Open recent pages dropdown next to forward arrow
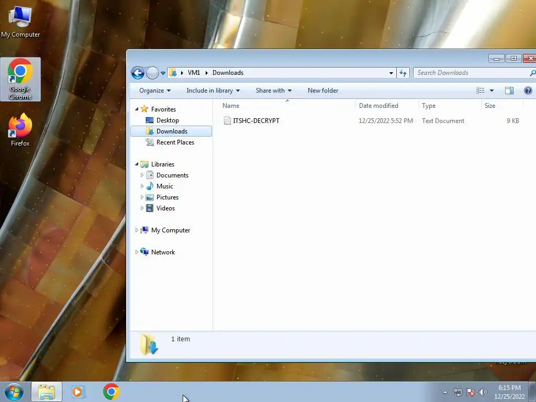The image size is (536, 402). (163, 73)
